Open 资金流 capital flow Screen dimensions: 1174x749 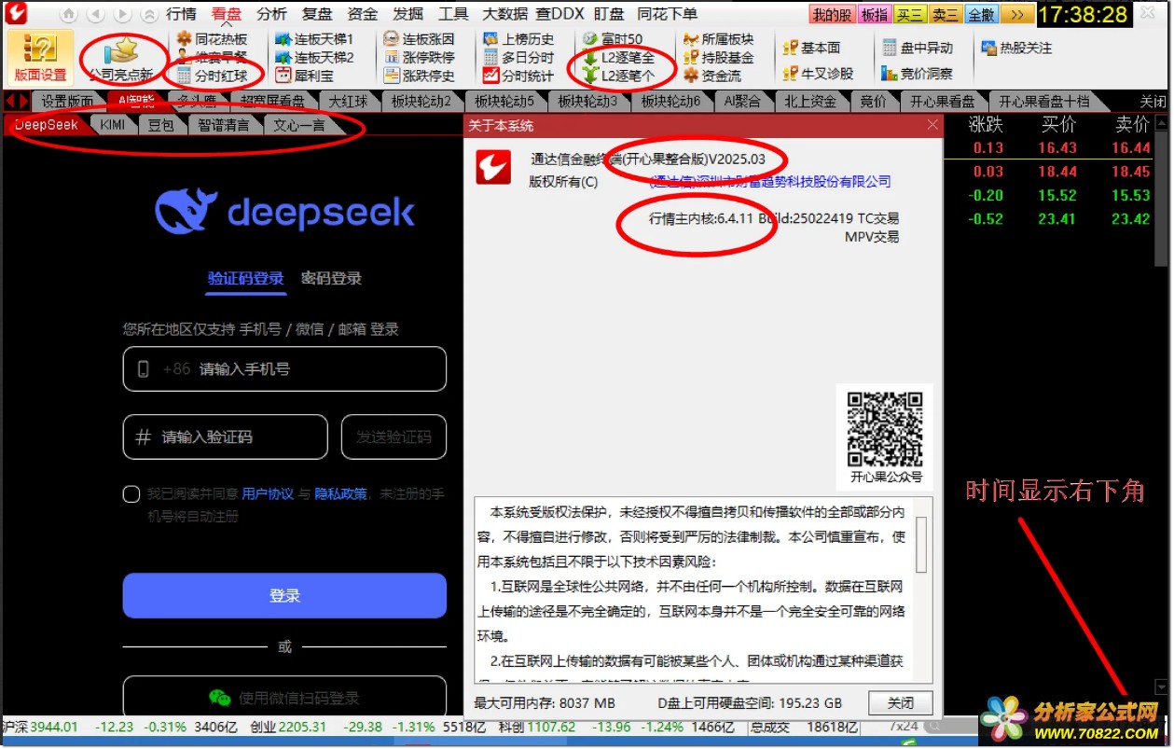click(x=712, y=76)
